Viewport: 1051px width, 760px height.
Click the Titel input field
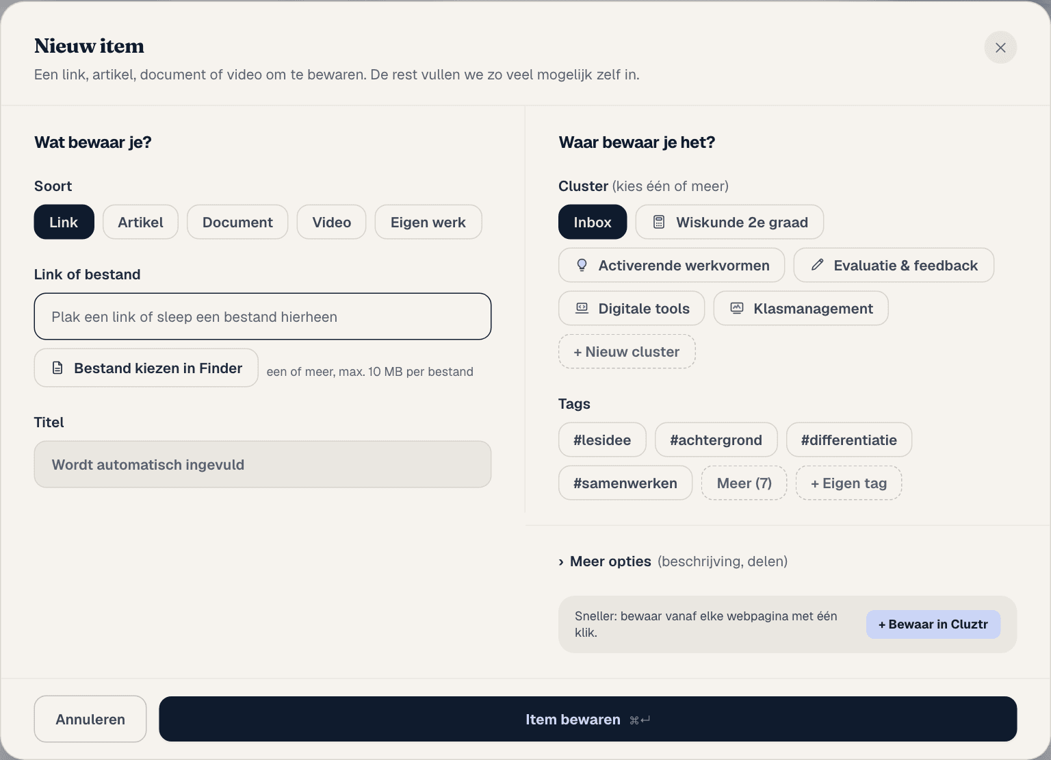[263, 464]
